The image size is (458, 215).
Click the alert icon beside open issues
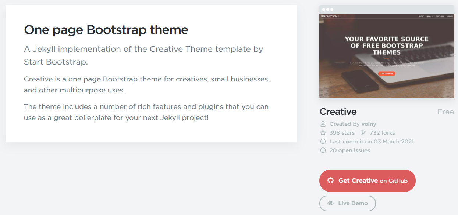[x=323, y=150]
